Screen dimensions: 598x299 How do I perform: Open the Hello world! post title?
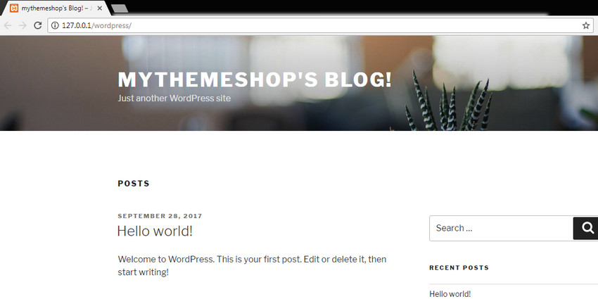(155, 231)
